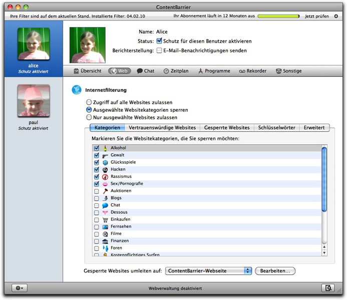The width and height of the screenshot is (347, 300).
Task: Open the Übersicht tab
Action: tap(88, 71)
